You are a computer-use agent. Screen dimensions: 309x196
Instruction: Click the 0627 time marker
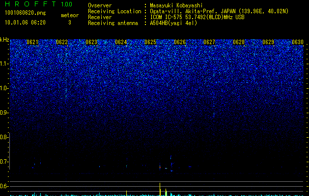click(x=209, y=42)
